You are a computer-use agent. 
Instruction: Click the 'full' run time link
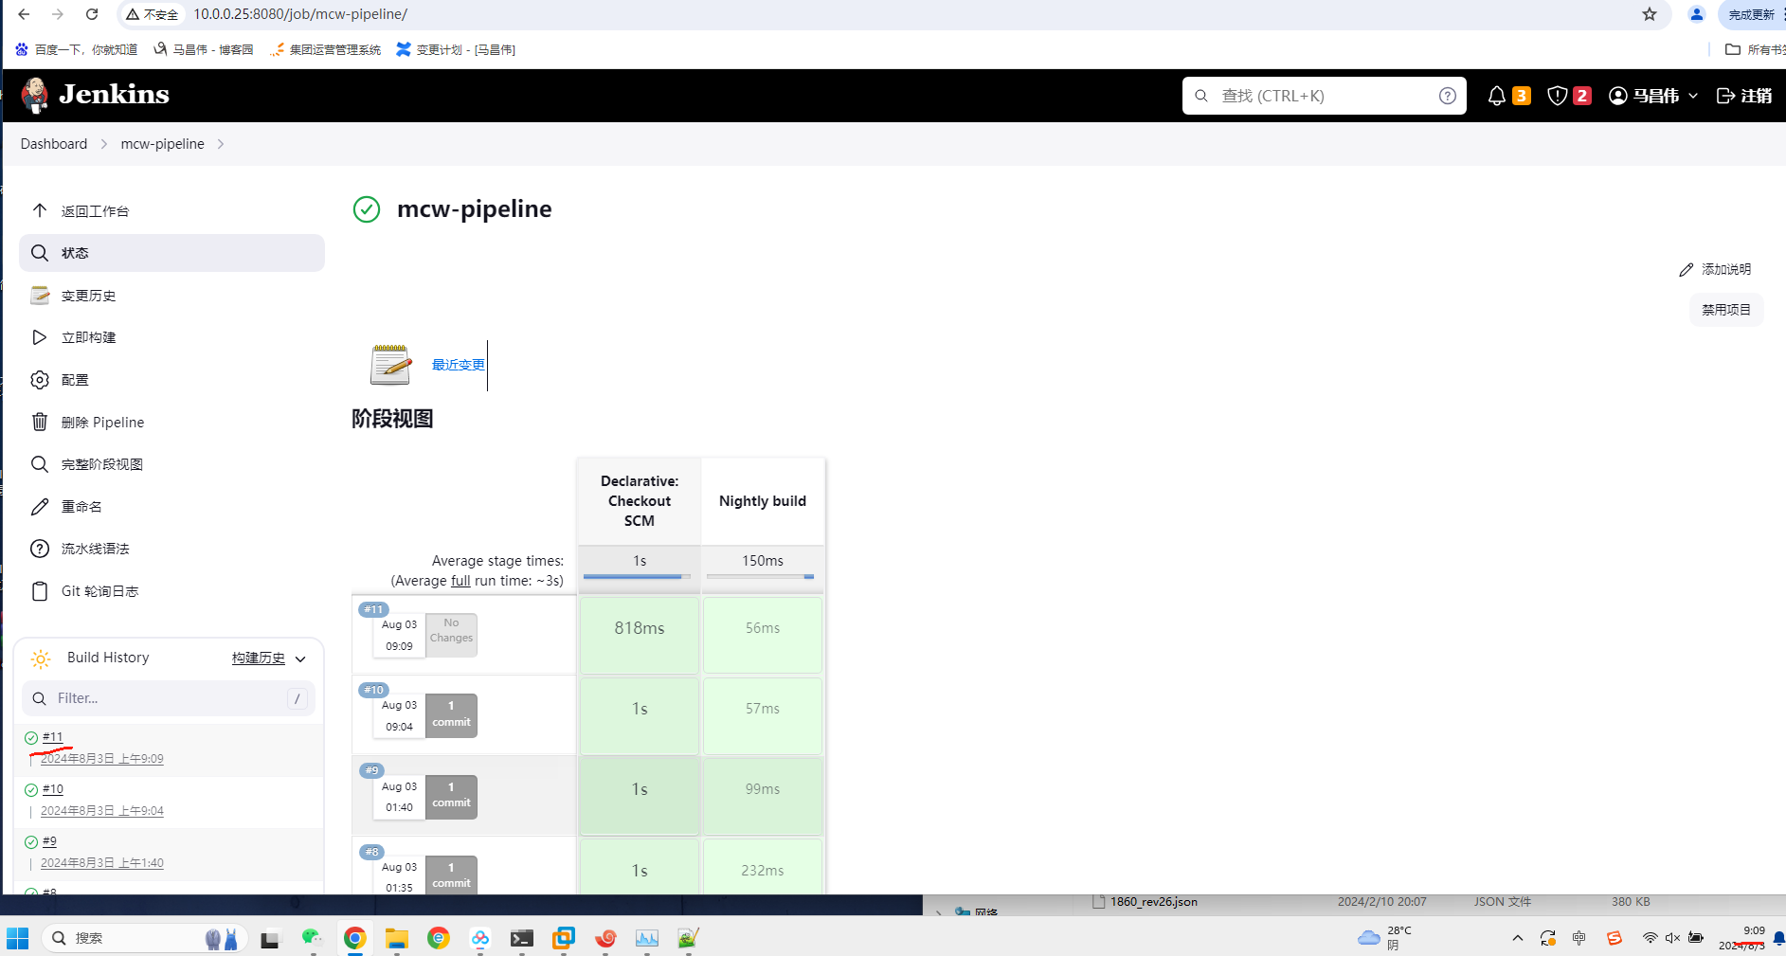(460, 581)
